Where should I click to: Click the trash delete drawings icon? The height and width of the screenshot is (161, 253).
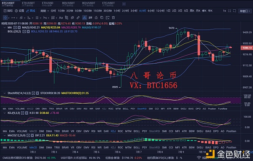pos(113,18)
